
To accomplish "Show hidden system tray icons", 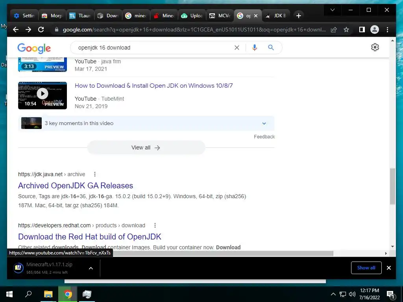I will point(333,294).
